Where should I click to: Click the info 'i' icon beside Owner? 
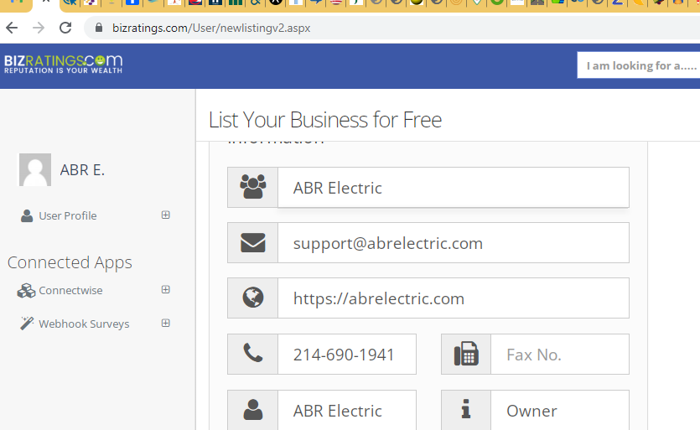[466, 409]
